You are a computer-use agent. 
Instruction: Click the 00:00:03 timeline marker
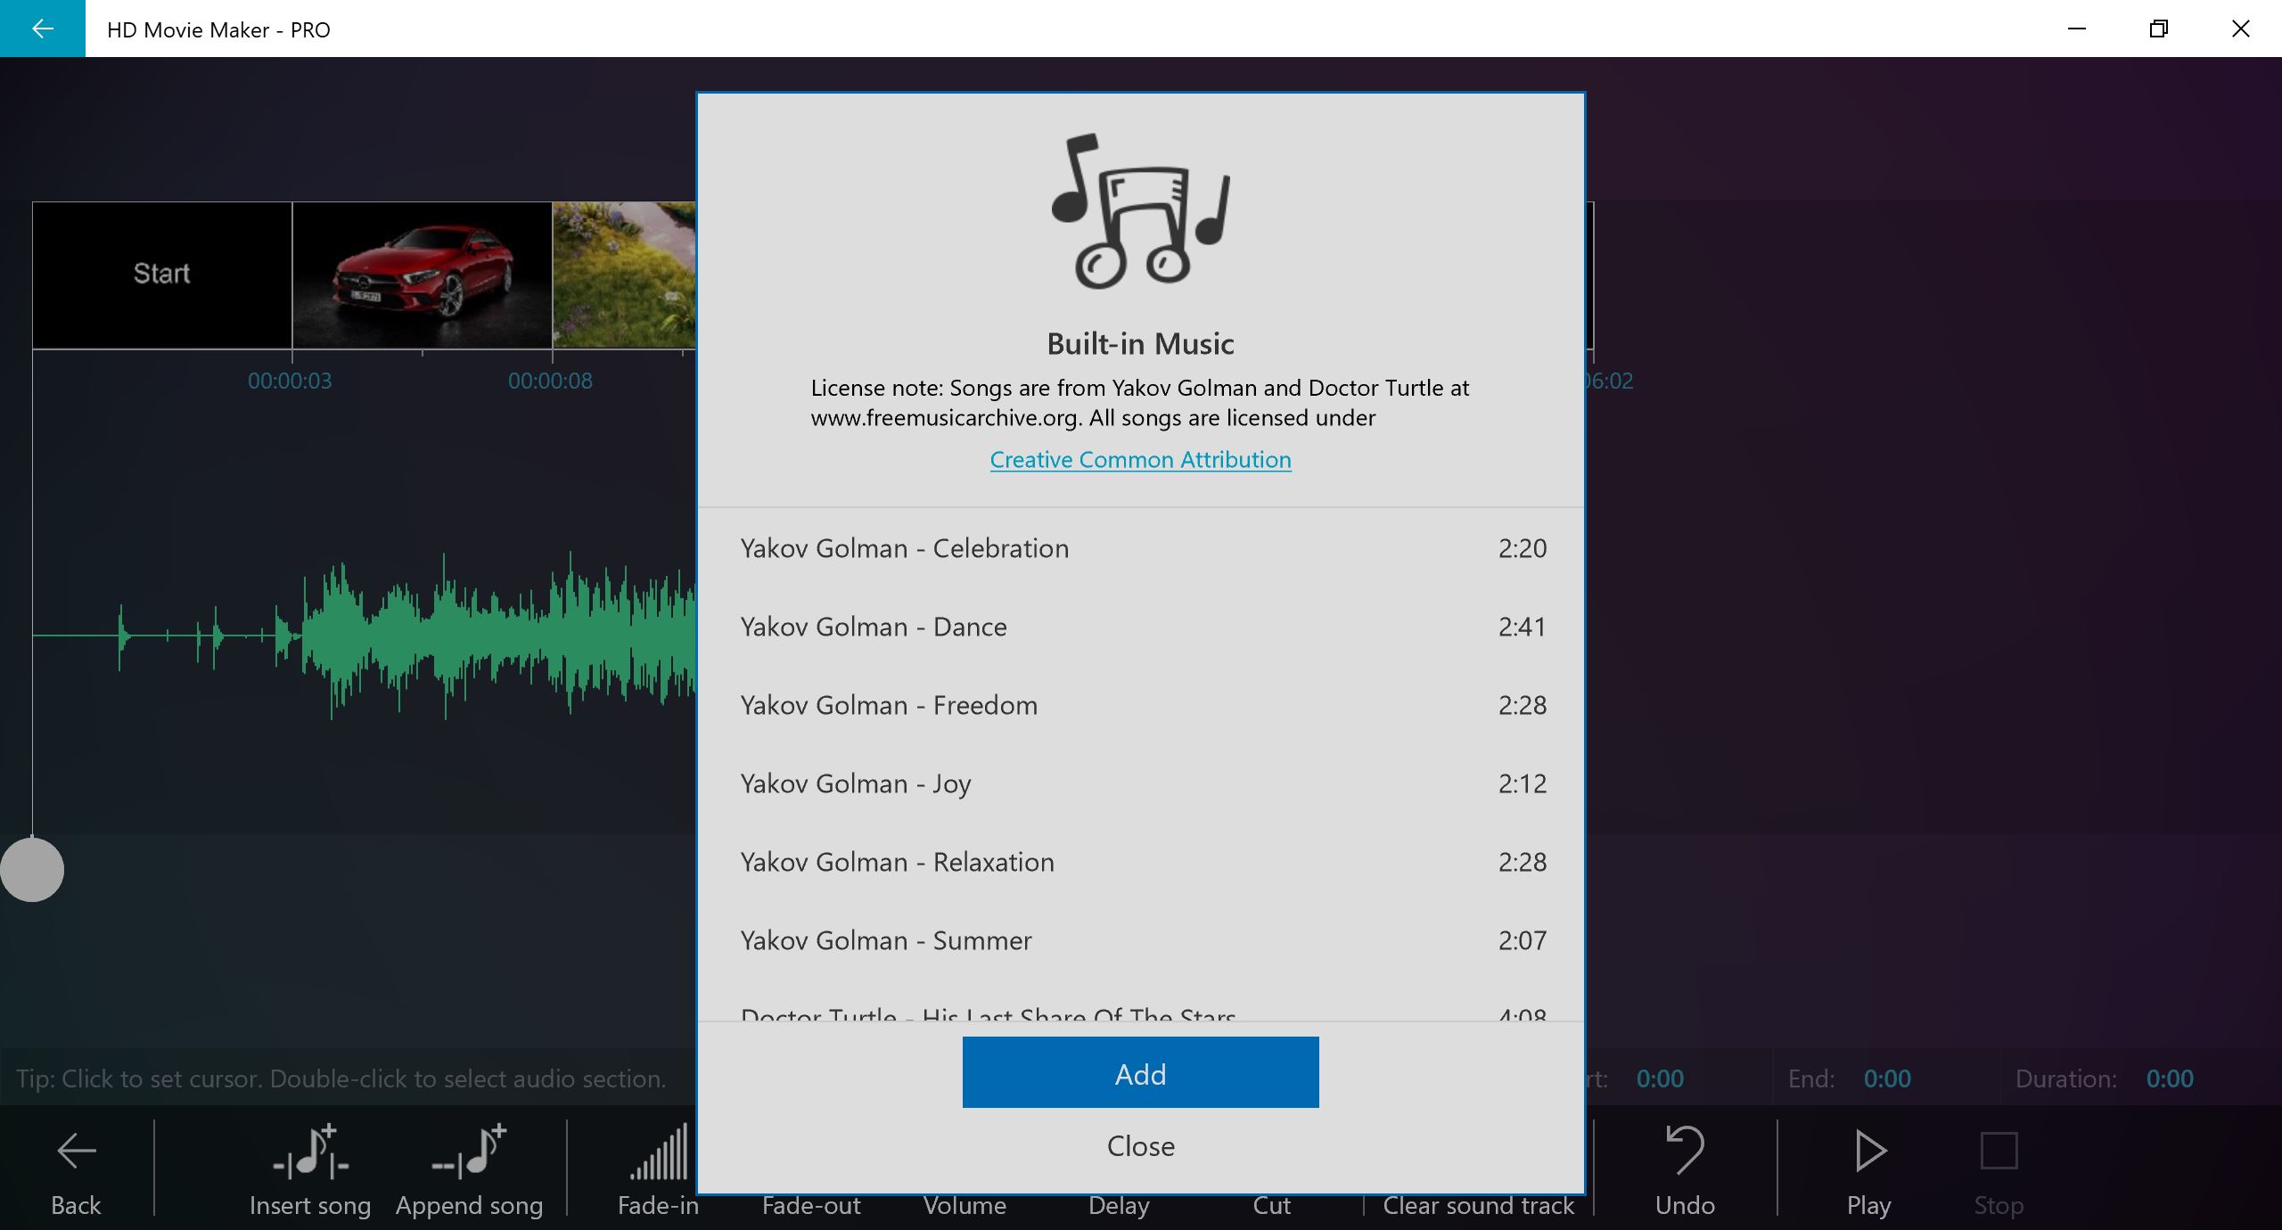[x=290, y=381]
